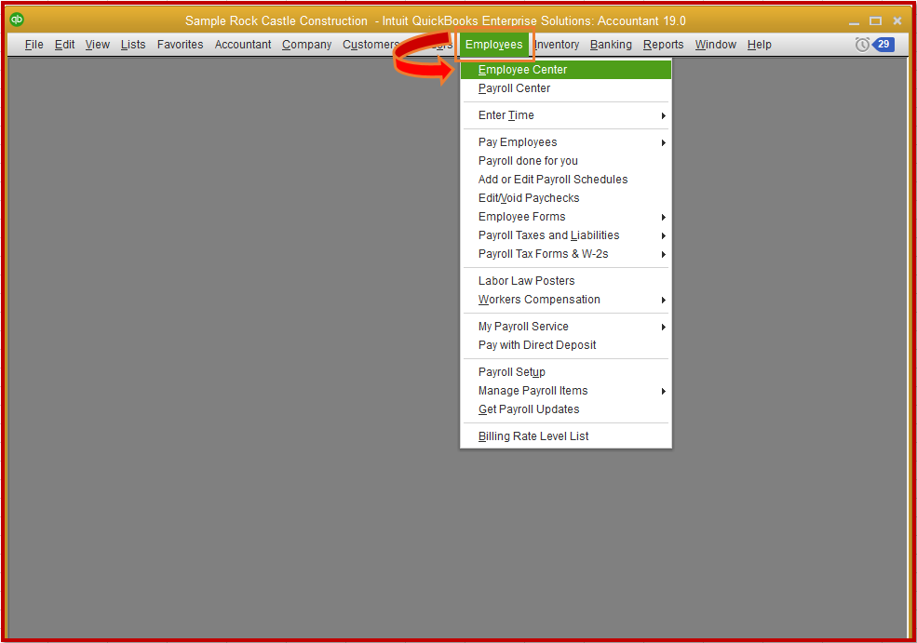917x643 pixels.
Task: Open the View menu
Action: [97, 45]
